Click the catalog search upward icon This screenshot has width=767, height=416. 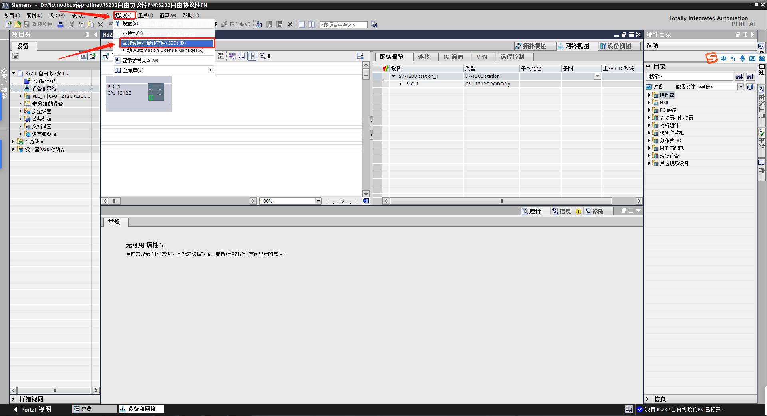(x=751, y=77)
